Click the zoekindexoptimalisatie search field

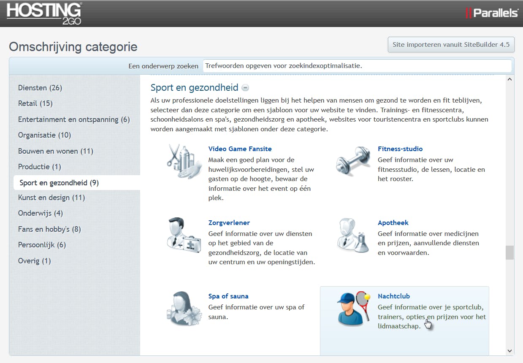click(357, 66)
